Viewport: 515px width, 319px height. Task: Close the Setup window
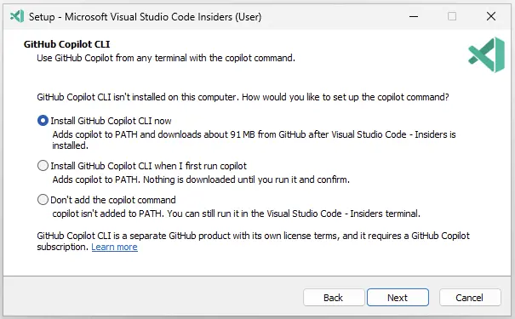coord(491,16)
